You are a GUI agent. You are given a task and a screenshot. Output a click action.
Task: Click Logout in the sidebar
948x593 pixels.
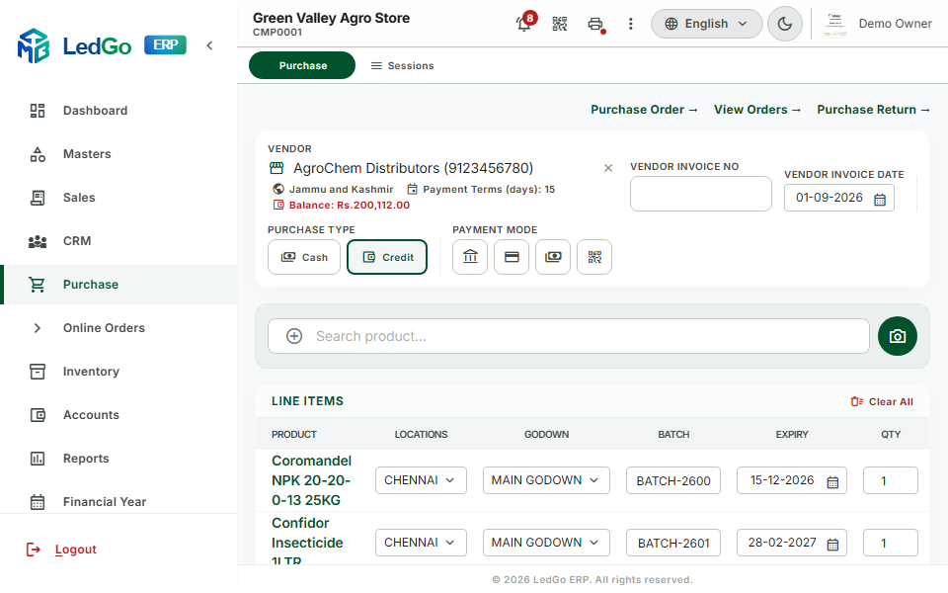pyautogui.click(x=61, y=550)
